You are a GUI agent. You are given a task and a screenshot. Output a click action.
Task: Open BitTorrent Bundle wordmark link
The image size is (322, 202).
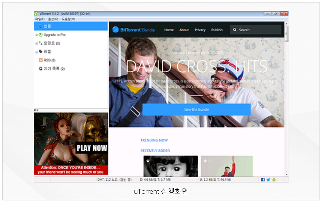(137, 30)
